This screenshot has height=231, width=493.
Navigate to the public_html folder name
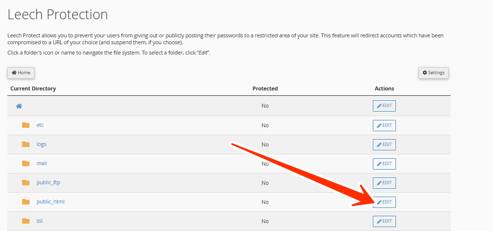50,202
